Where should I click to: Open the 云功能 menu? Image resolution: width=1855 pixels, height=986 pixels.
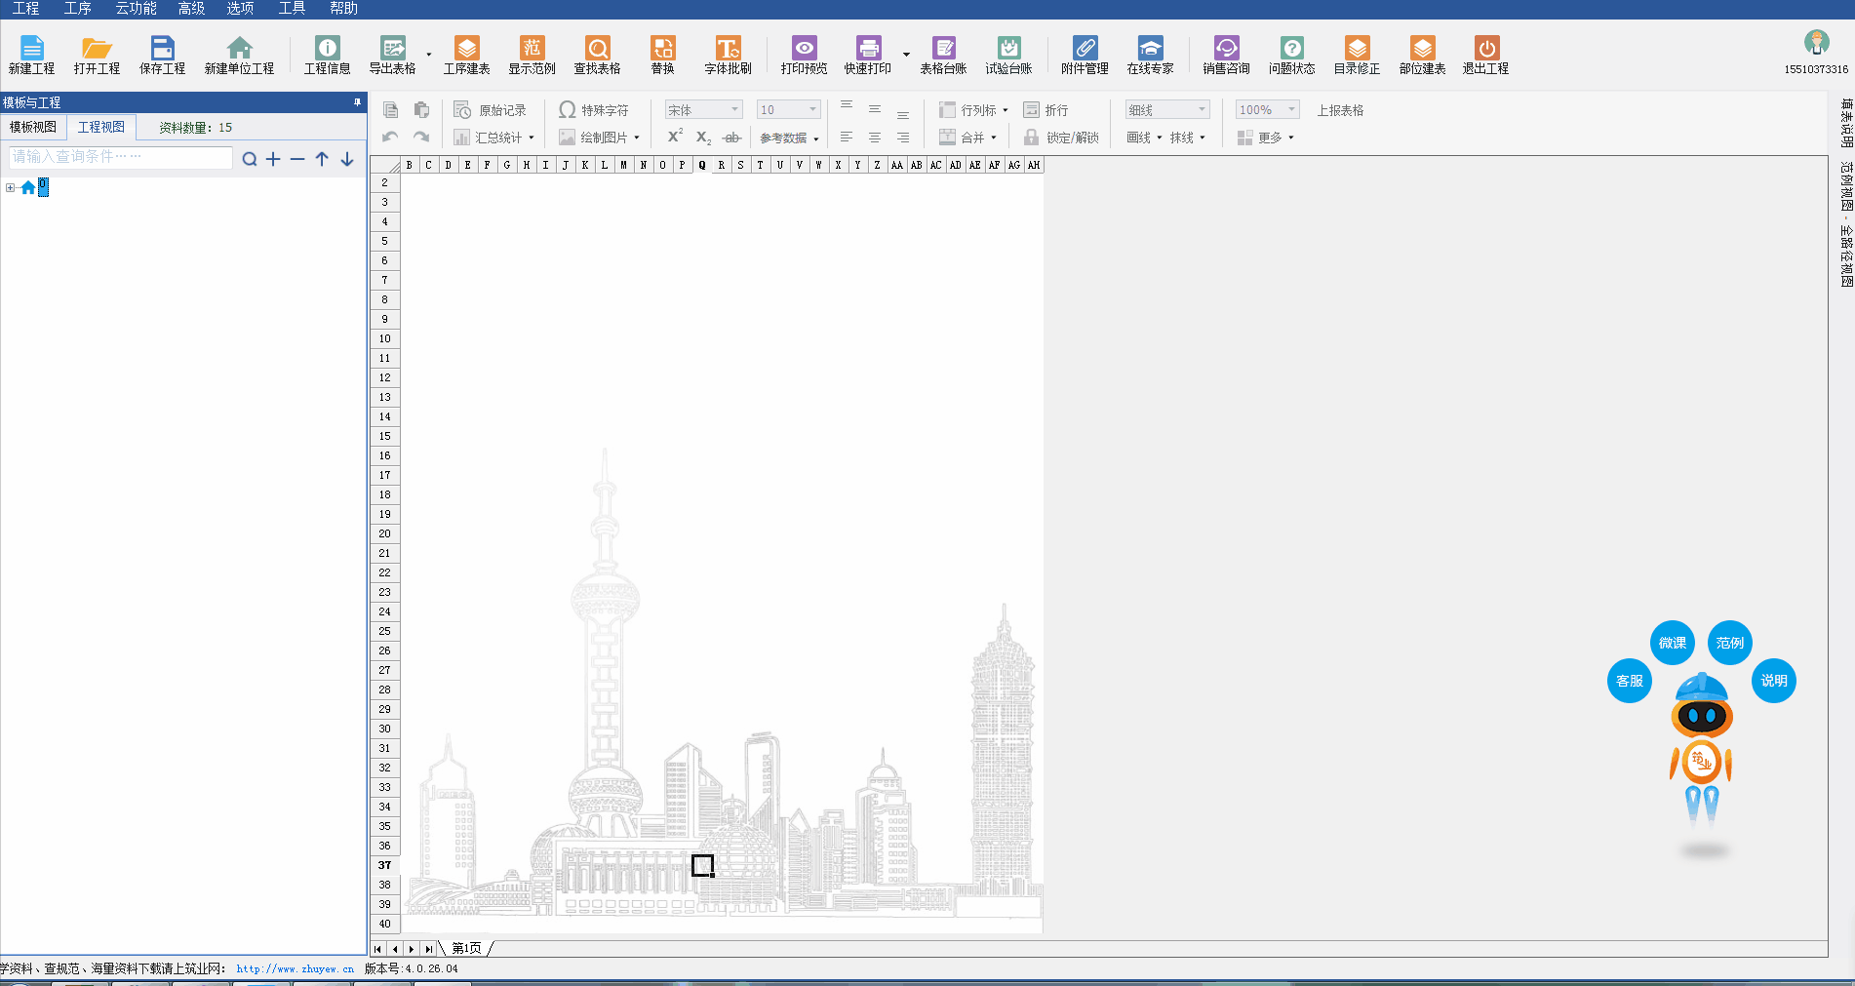[x=136, y=9]
